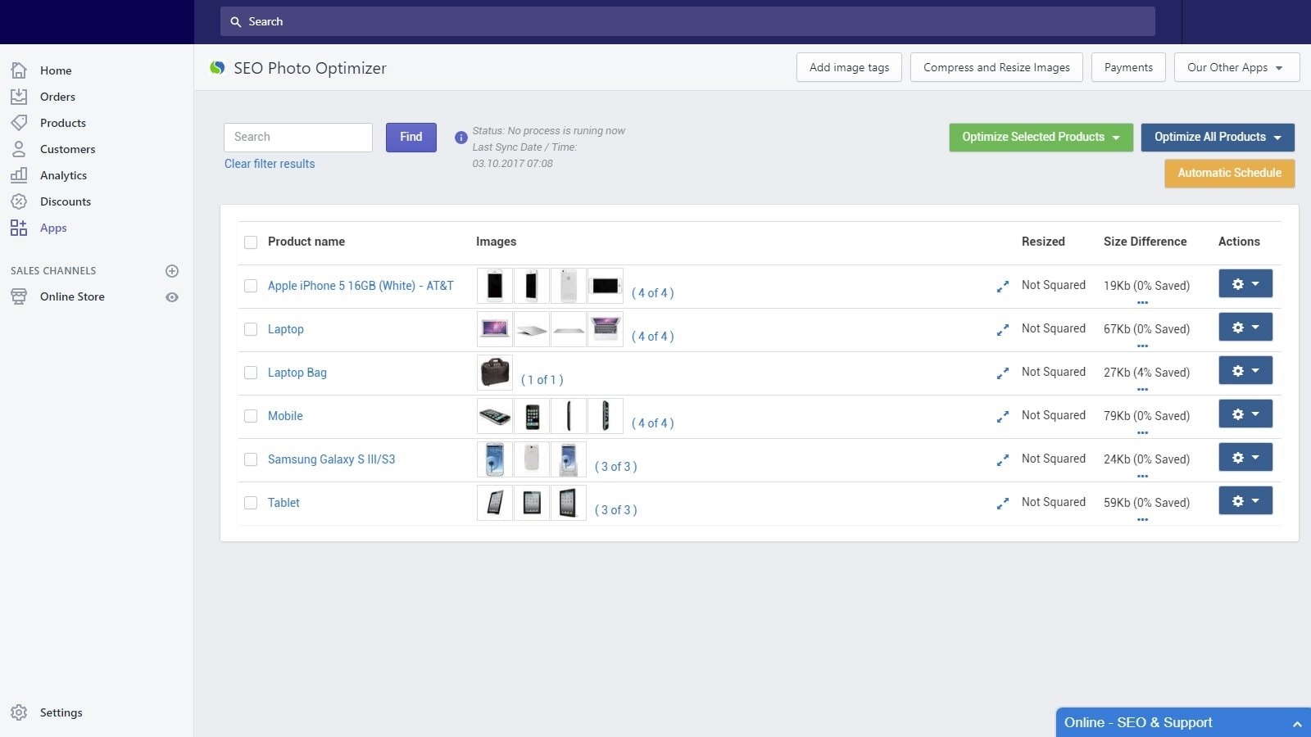The image size is (1311, 737).
Task: Toggle the select-all products checkbox
Action: click(x=251, y=242)
